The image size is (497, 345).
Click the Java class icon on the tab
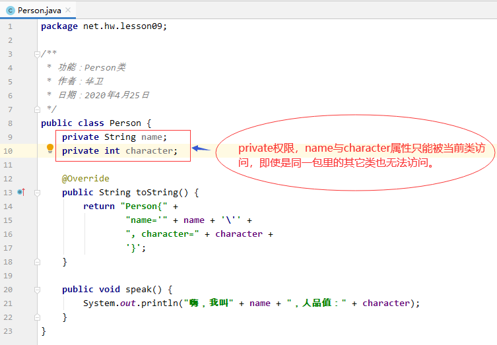tap(11, 11)
